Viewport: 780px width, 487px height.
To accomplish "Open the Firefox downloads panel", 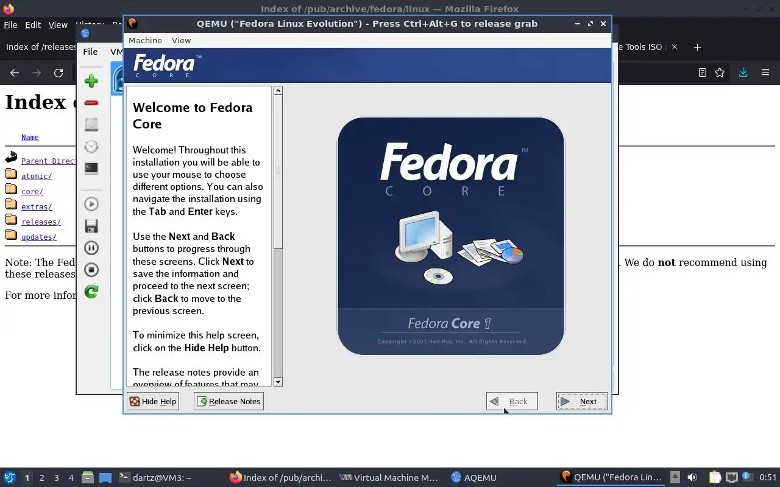I will (743, 72).
